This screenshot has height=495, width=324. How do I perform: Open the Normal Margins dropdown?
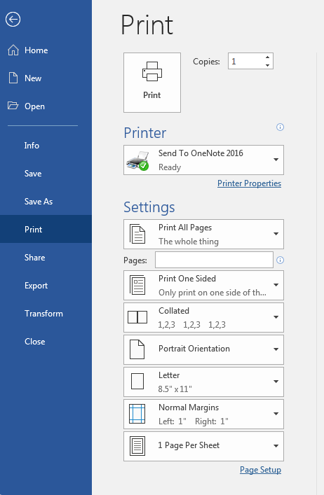click(x=203, y=414)
